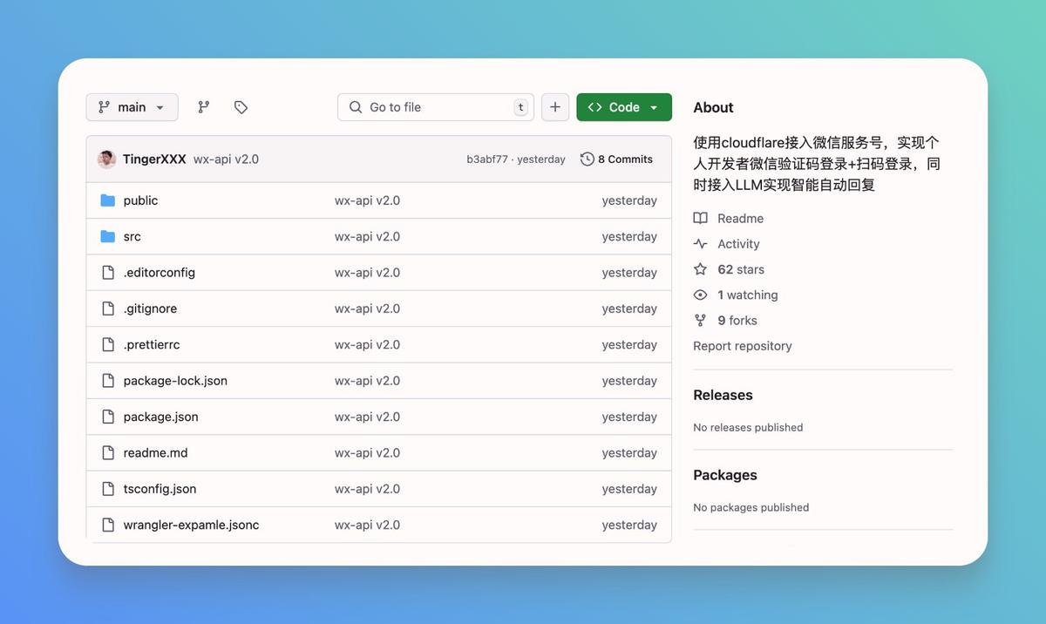The height and width of the screenshot is (624, 1046).
Task: Open the package.json file
Action: tap(161, 417)
